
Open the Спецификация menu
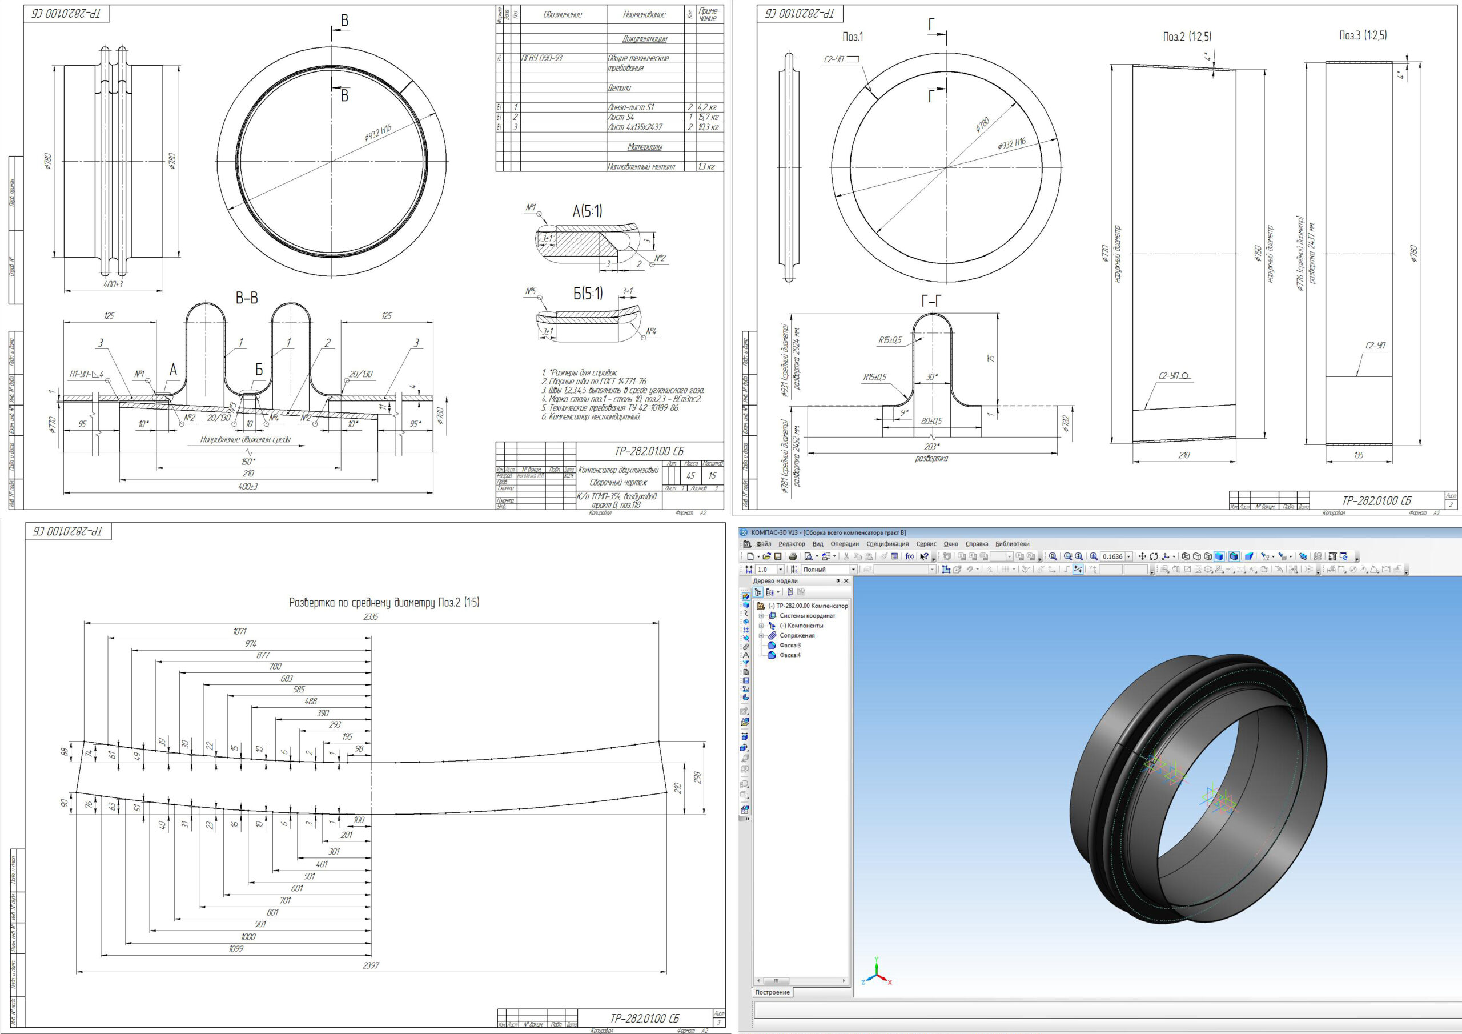(x=887, y=544)
